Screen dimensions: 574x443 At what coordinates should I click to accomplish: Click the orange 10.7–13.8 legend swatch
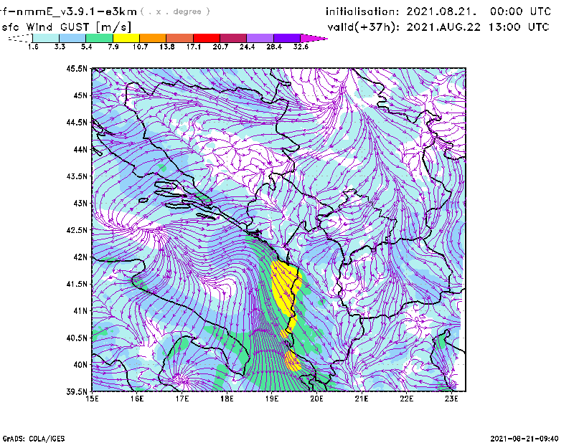152,37
